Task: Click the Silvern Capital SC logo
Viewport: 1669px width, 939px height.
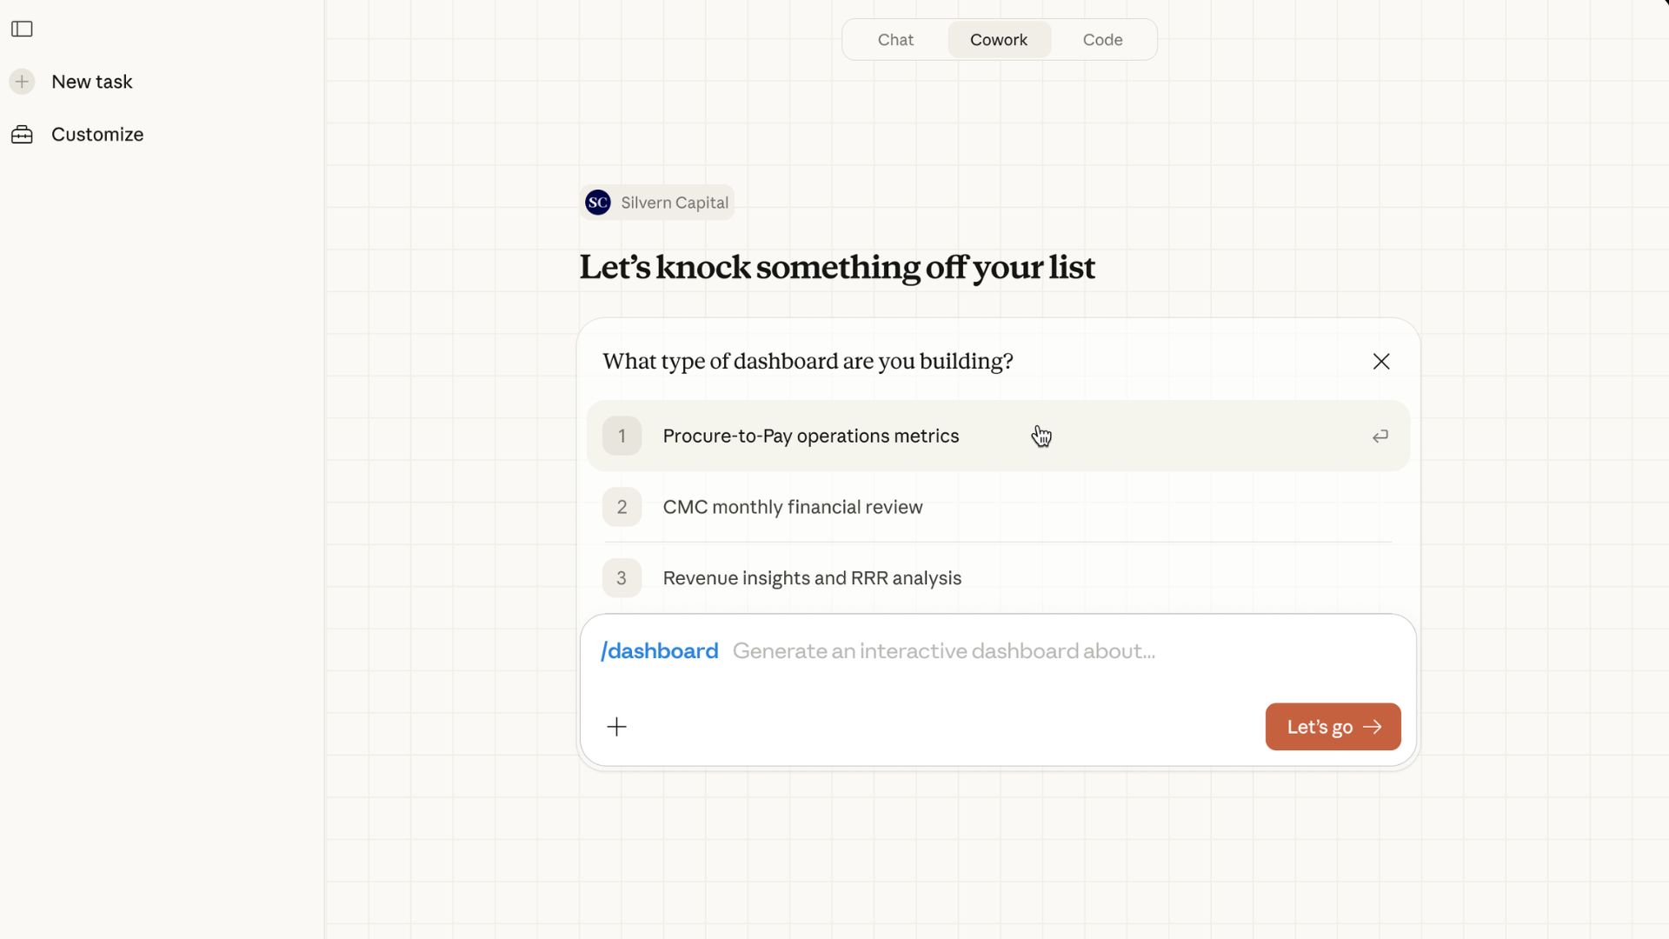Action: click(x=597, y=203)
